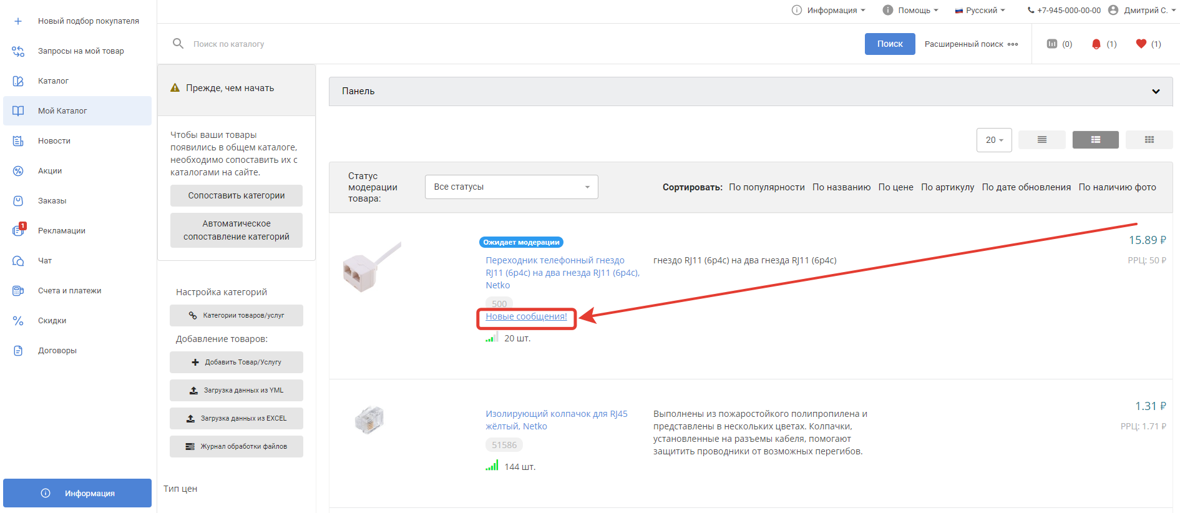The width and height of the screenshot is (1180, 513).
Task: Select the detailed list view icon
Action: [x=1096, y=140]
